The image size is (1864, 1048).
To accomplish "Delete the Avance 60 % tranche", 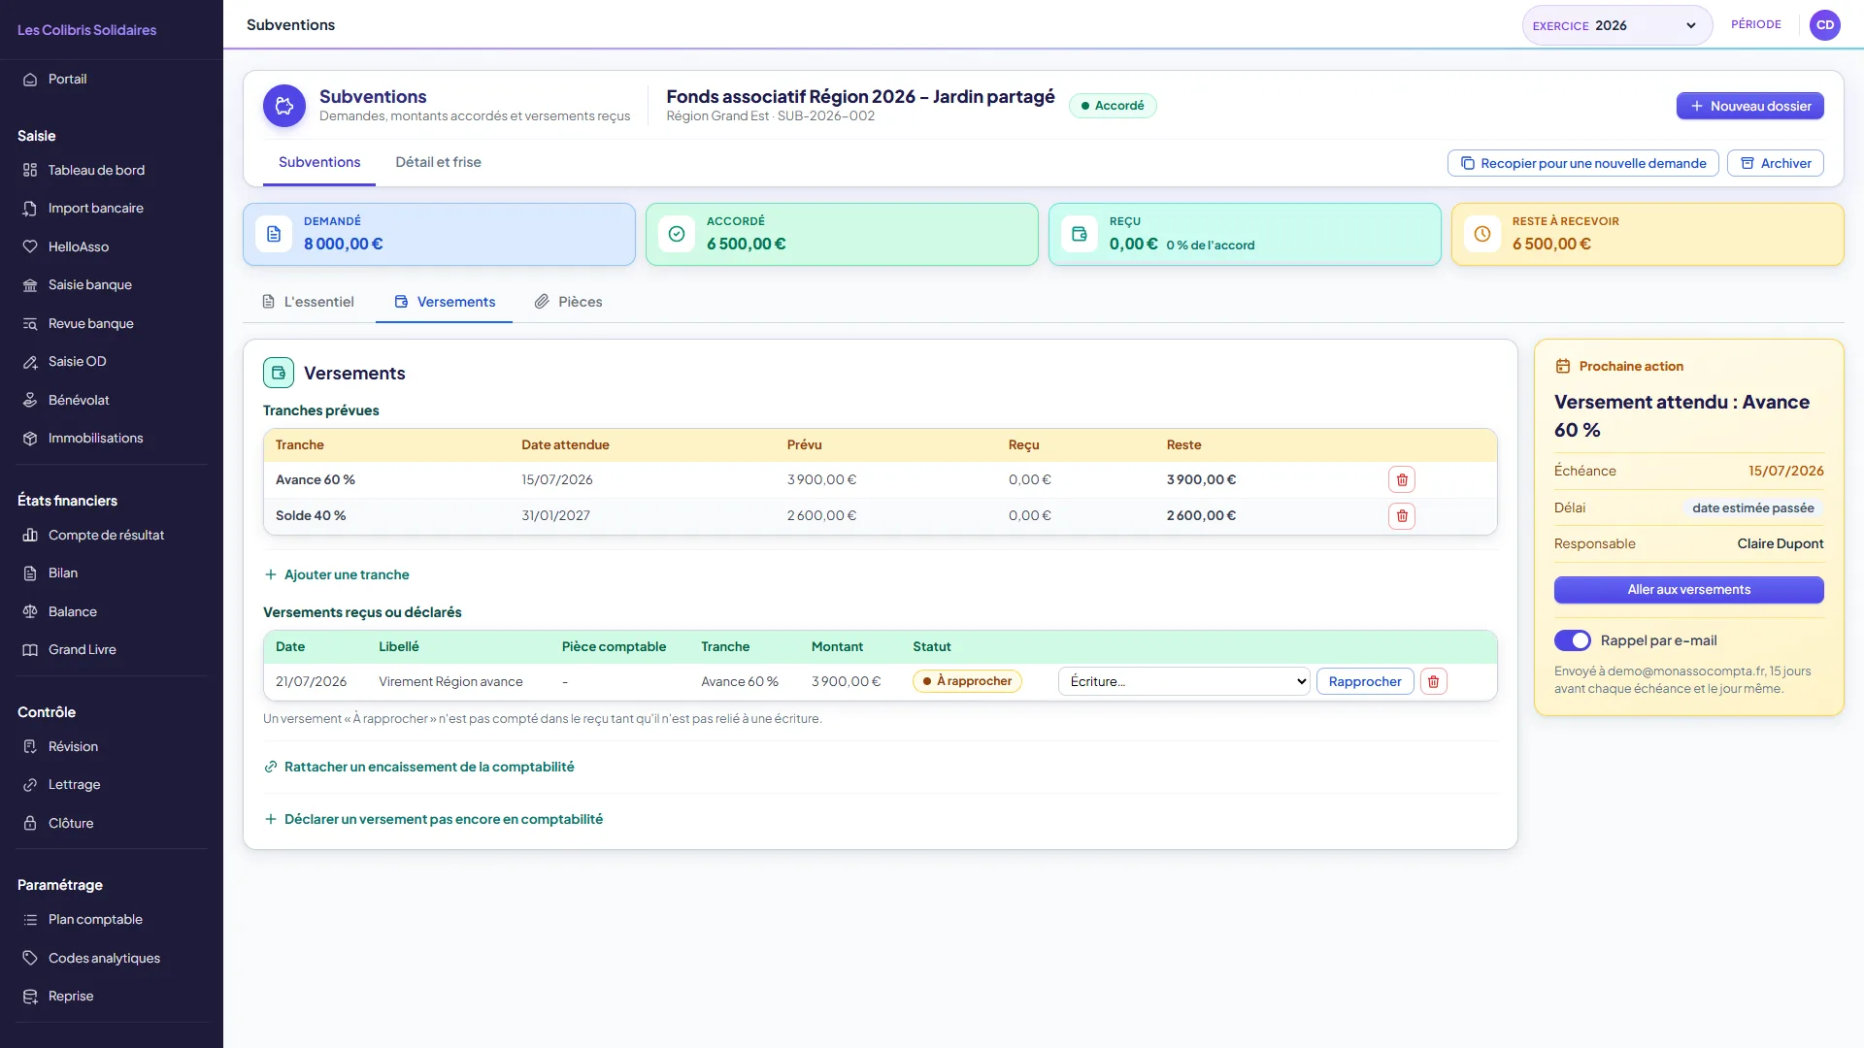I will pos(1402,480).
